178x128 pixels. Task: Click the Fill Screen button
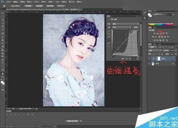[x=50, y=6]
